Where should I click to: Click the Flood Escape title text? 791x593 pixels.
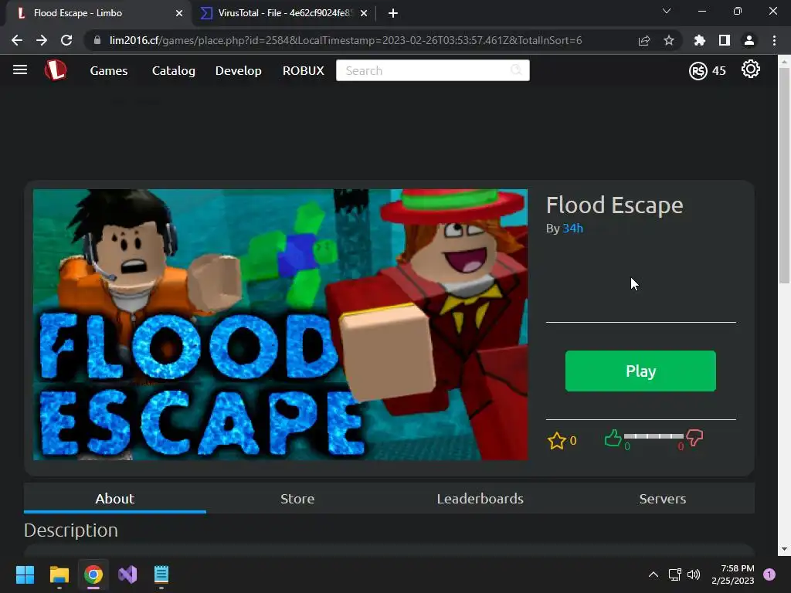[614, 205]
